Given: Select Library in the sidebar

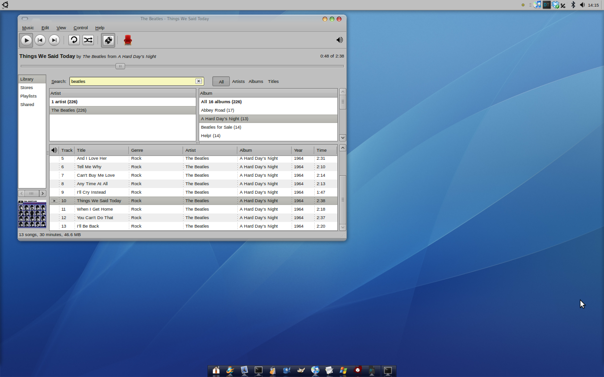Looking at the screenshot, I should (x=32, y=79).
